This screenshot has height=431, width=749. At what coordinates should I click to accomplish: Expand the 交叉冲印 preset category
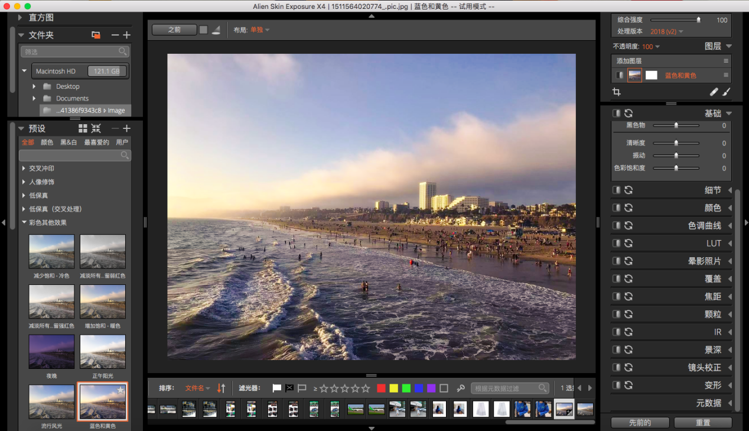coord(24,168)
